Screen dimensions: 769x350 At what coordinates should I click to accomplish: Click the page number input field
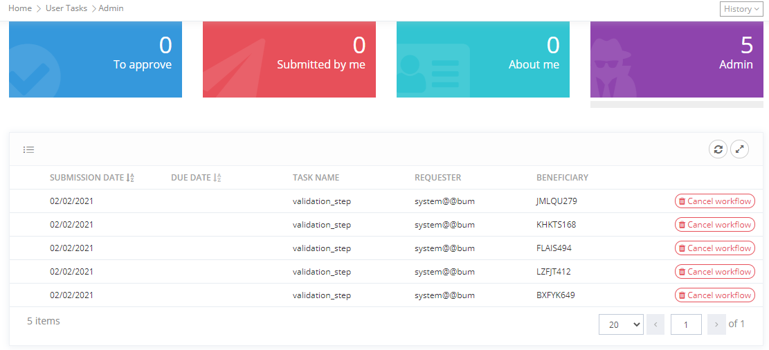point(686,324)
